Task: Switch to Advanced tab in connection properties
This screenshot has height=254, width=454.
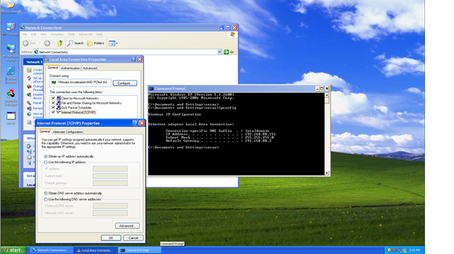Action: [90, 68]
